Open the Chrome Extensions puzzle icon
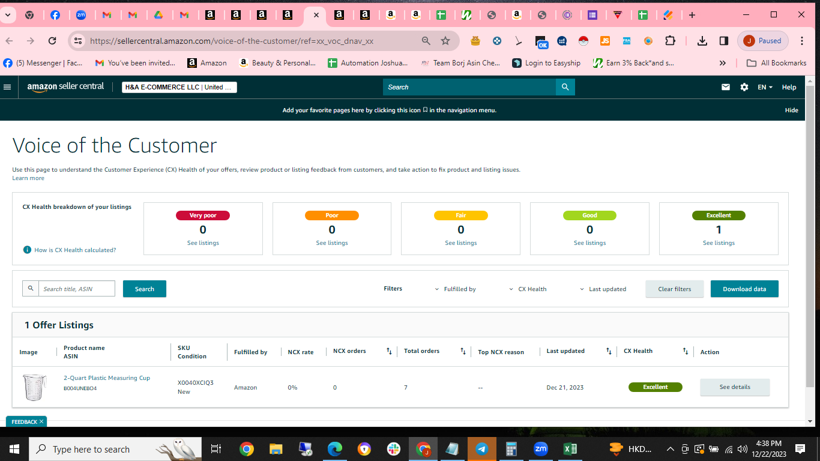820x461 pixels. click(x=670, y=41)
